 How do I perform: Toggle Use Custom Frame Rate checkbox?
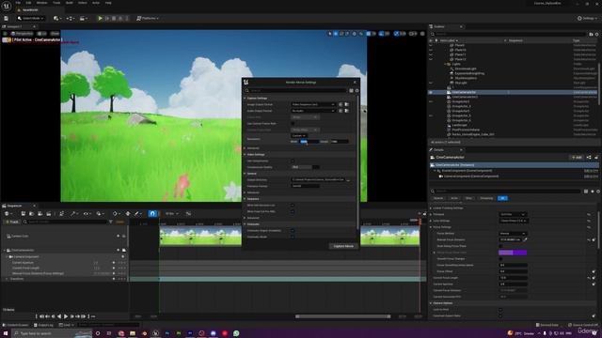(x=293, y=123)
